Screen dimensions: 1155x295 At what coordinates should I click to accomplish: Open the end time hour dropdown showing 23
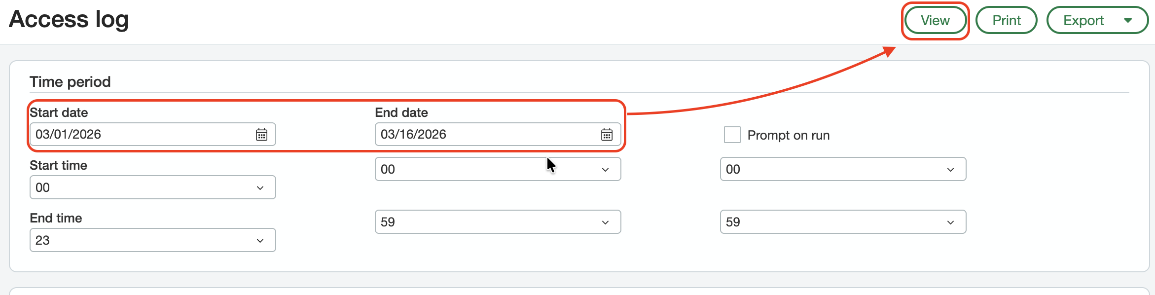[x=152, y=240]
